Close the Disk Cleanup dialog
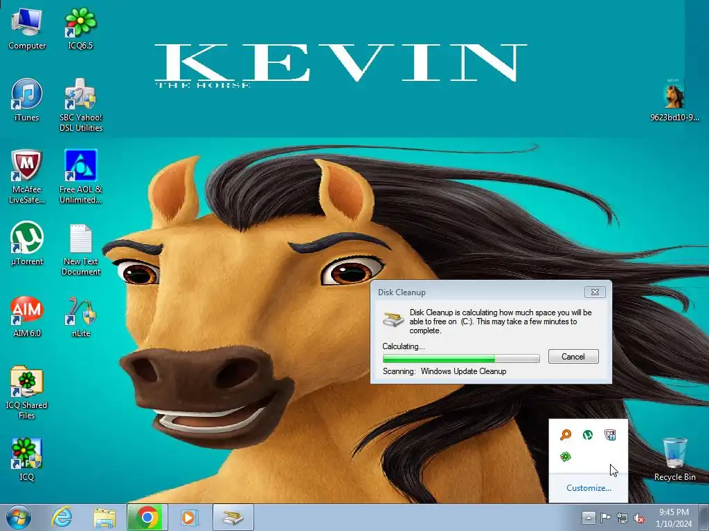The height and width of the screenshot is (531, 709). (x=595, y=292)
